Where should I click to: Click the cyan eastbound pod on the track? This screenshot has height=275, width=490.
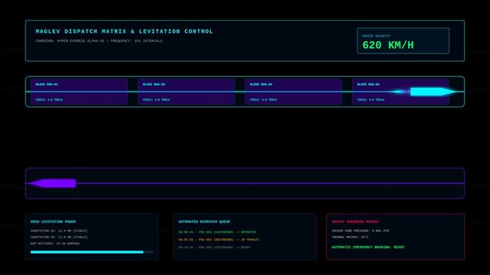click(433, 92)
